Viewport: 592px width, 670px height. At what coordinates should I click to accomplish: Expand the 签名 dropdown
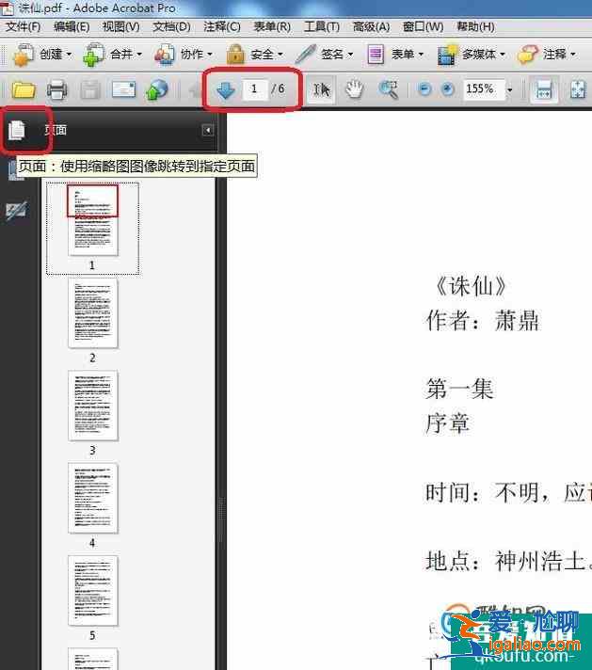350,55
